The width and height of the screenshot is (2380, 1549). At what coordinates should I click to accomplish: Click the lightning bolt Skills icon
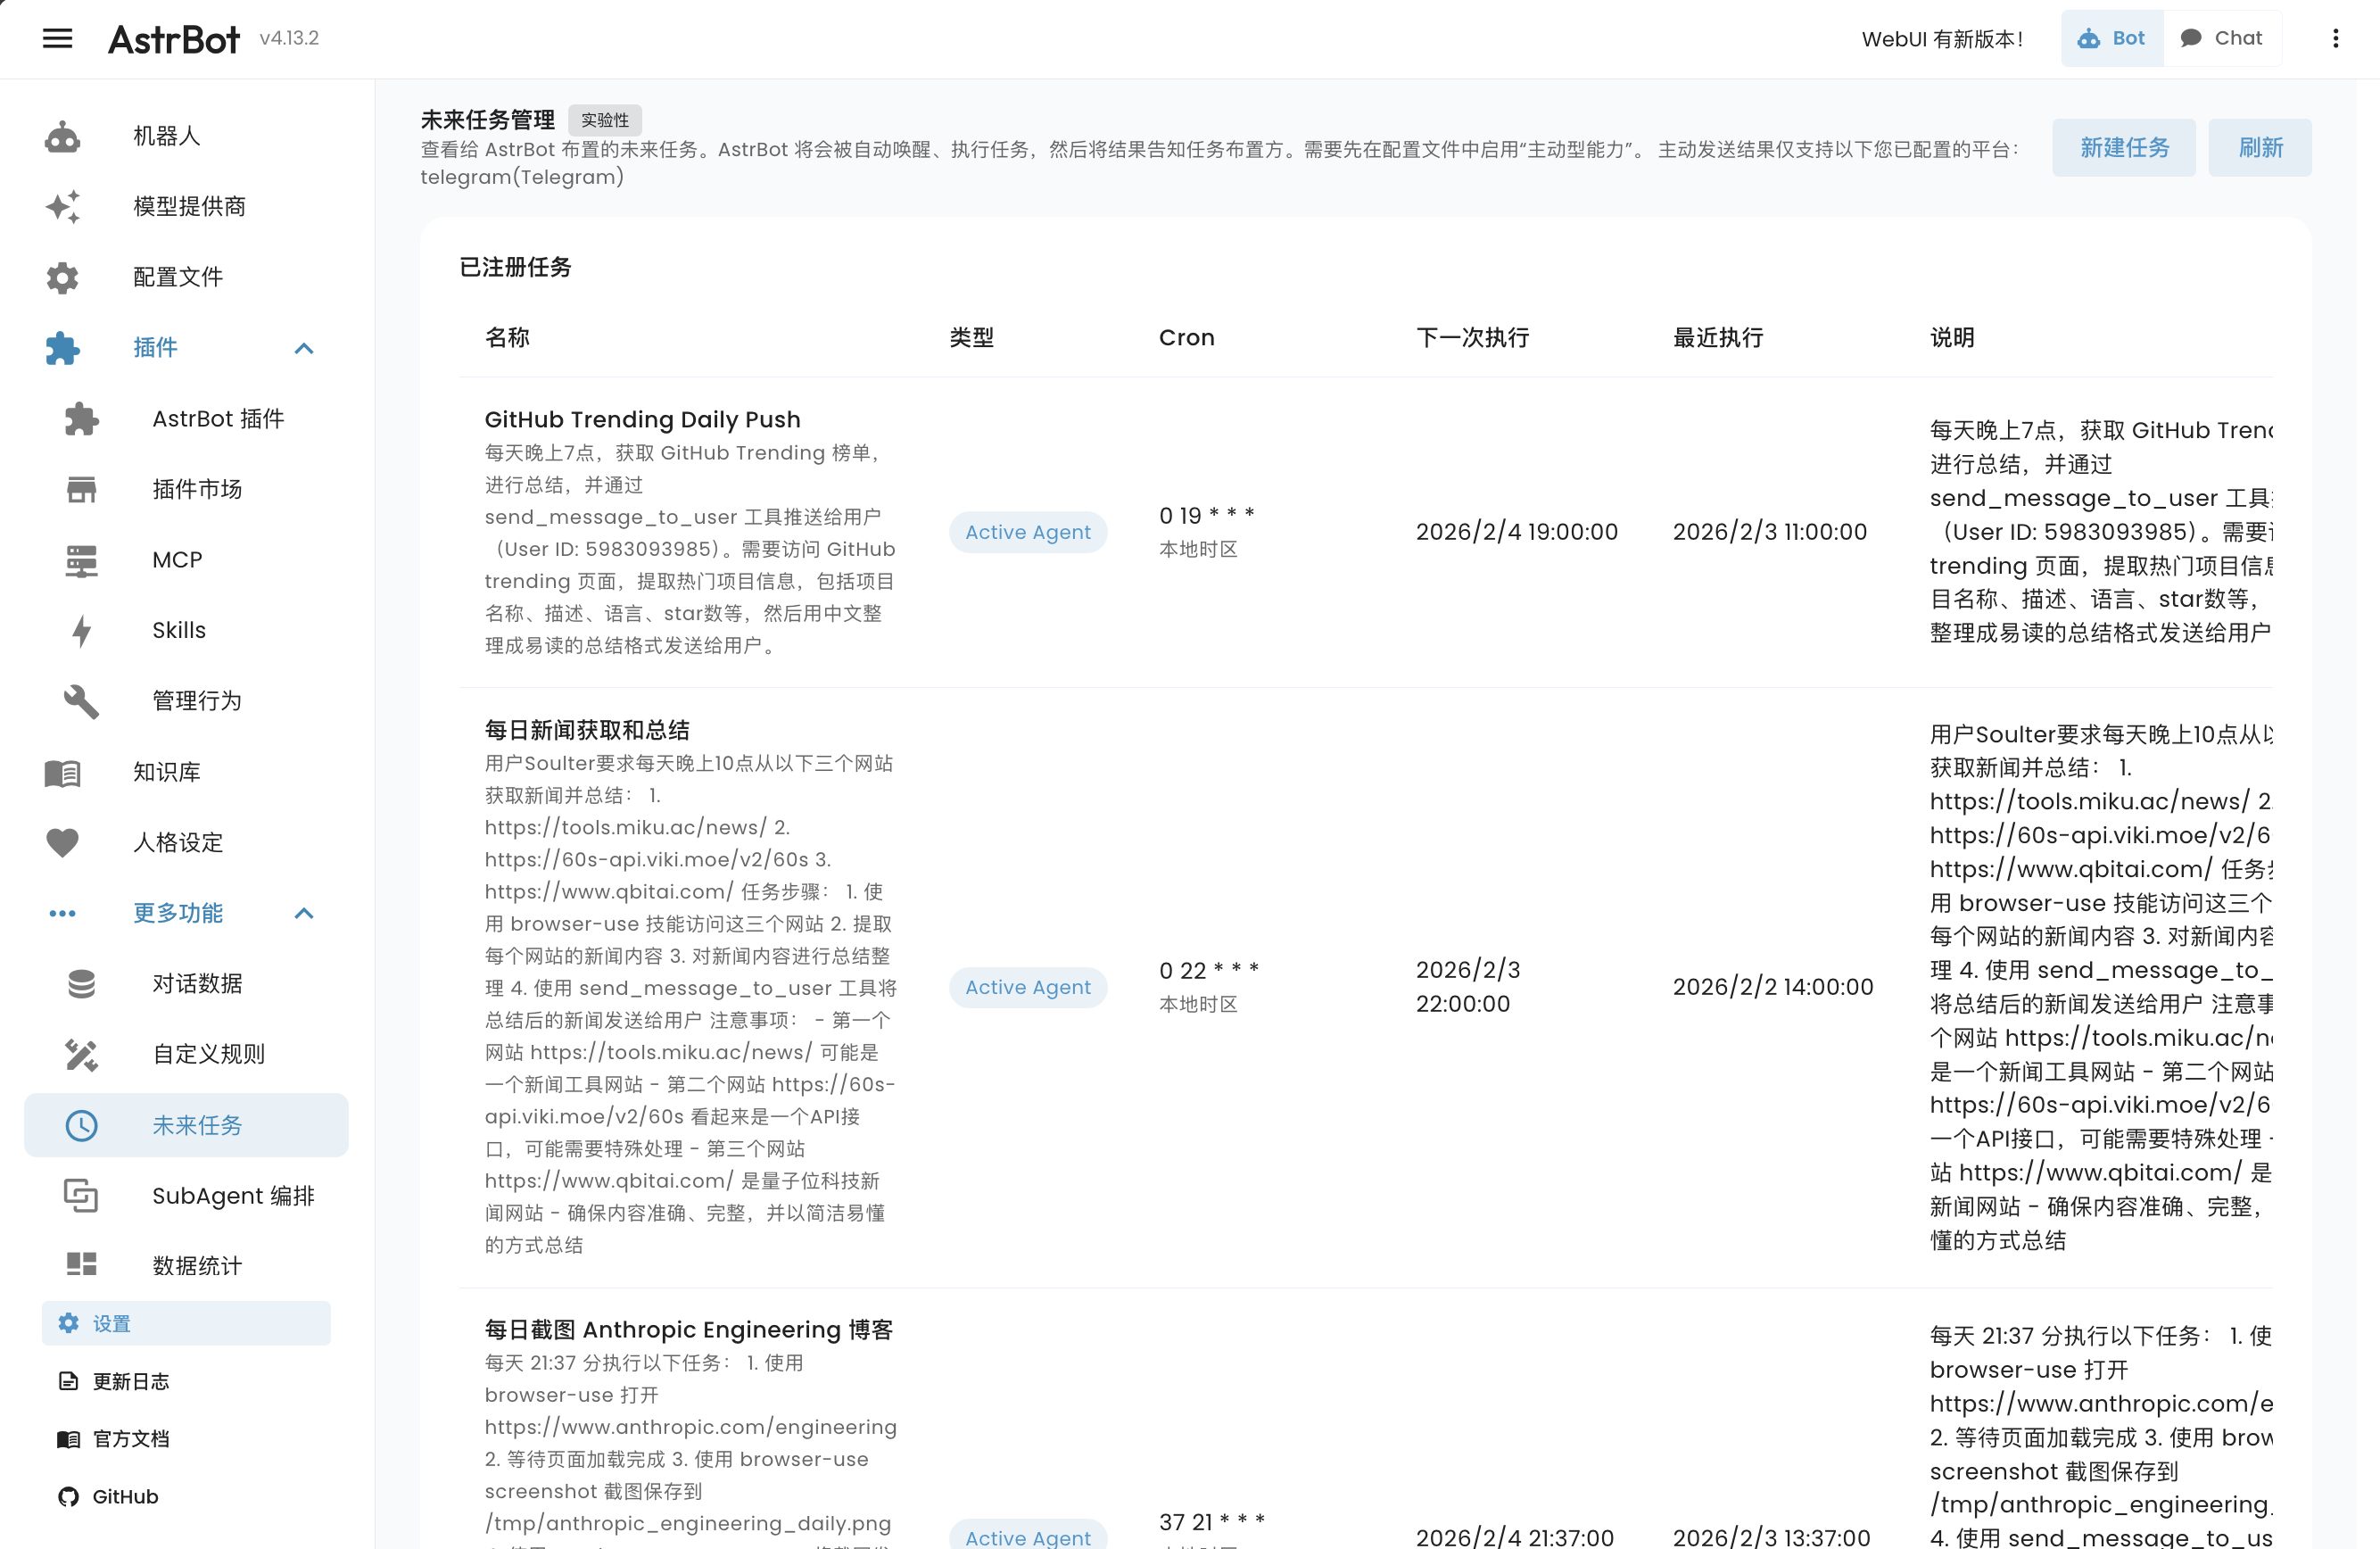[x=81, y=630]
